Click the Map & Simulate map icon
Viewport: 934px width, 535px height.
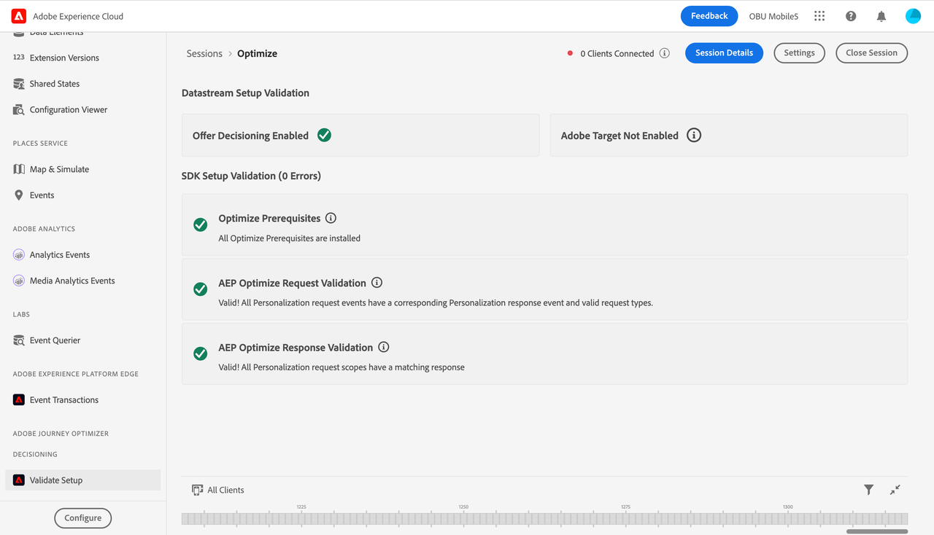(x=19, y=169)
